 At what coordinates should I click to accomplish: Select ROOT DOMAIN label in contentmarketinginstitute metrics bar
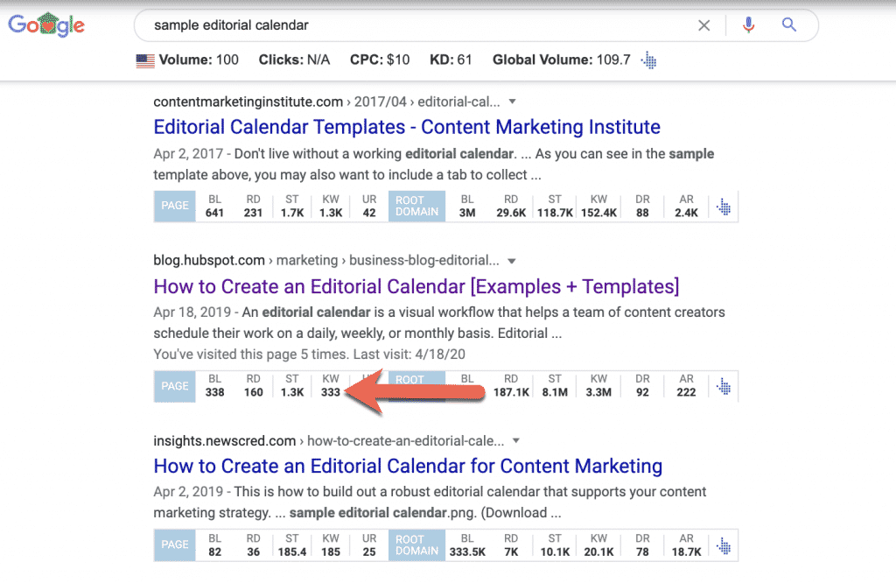pyautogui.click(x=417, y=206)
